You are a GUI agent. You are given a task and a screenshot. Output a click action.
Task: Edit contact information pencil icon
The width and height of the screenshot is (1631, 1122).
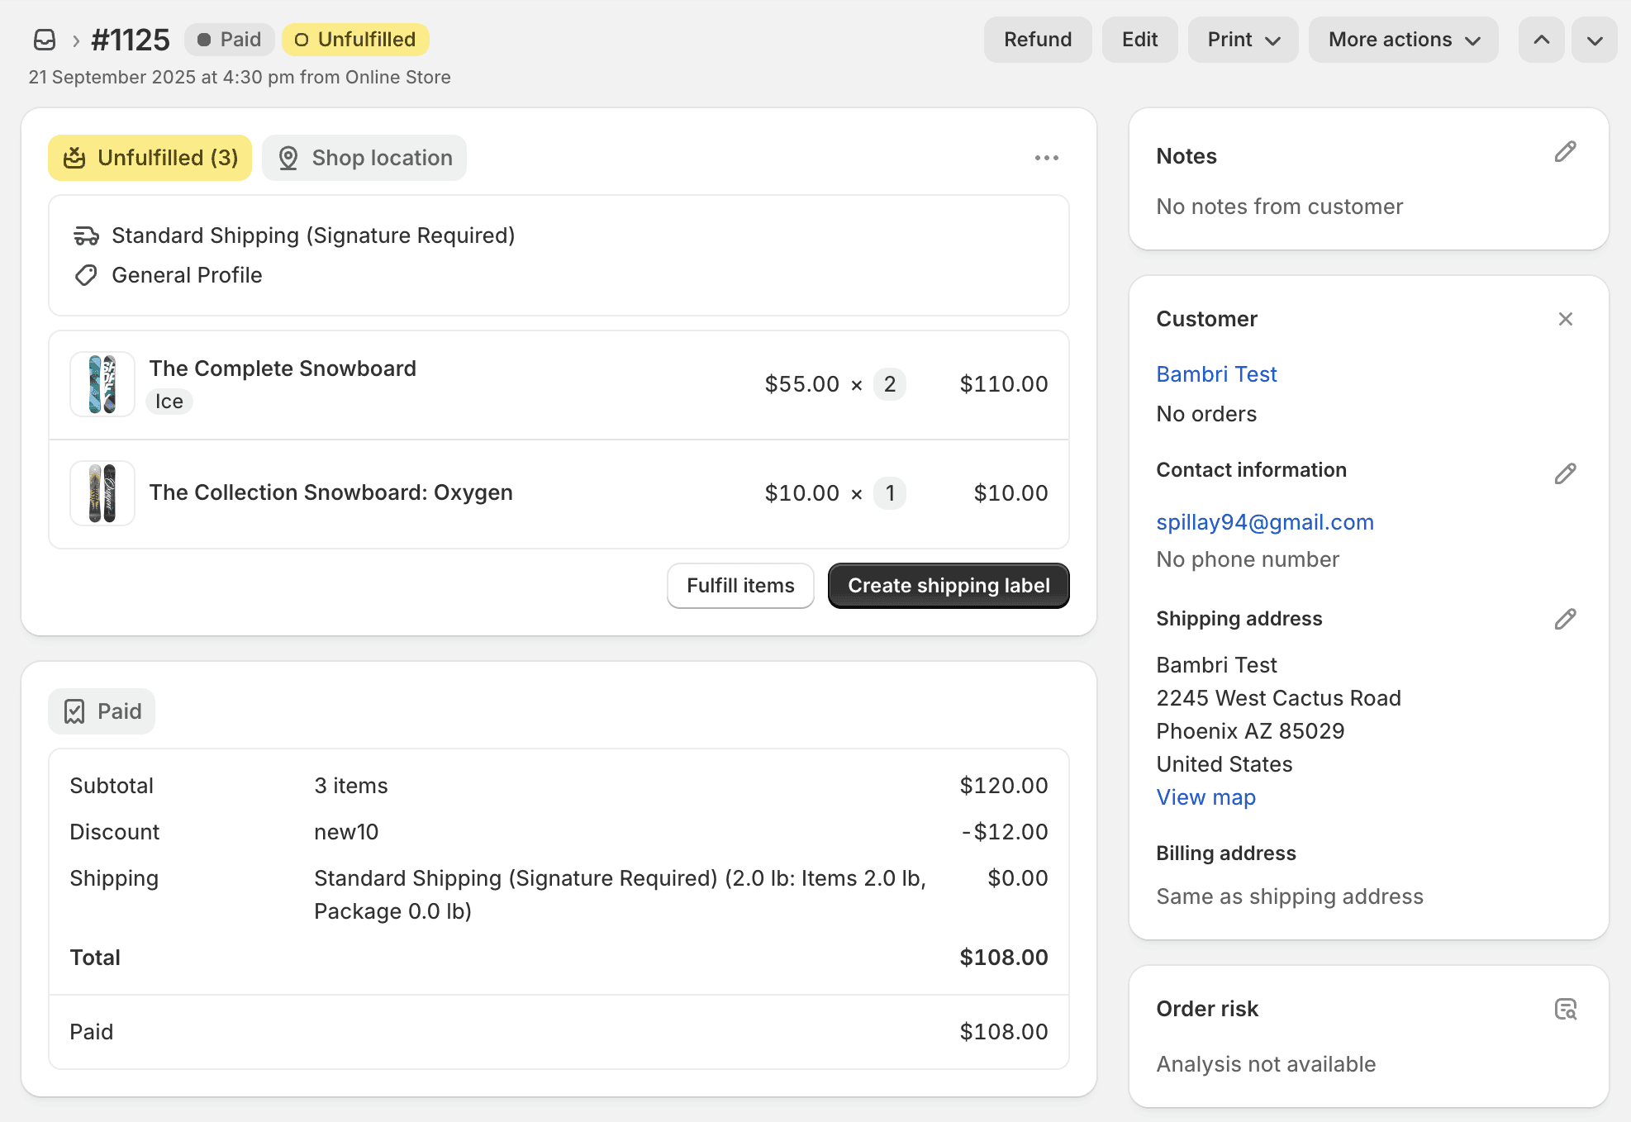click(x=1565, y=473)
